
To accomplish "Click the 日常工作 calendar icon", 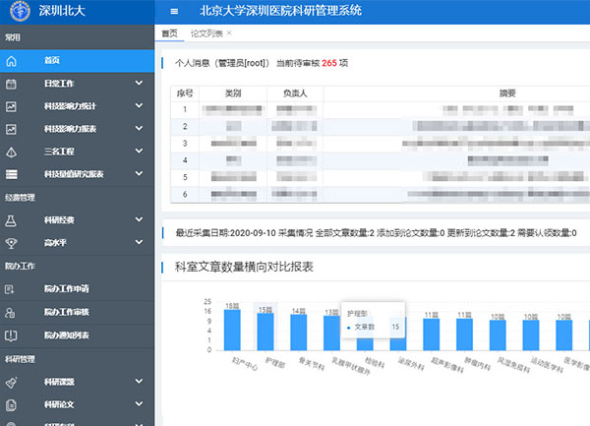I will [x=11, y=84].
